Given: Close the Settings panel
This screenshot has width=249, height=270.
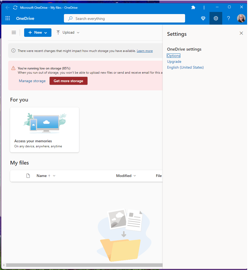Looking at the screenshot, I should (x=241, y=33).
